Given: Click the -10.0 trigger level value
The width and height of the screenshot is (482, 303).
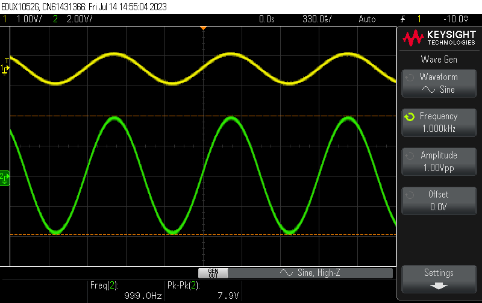Looking at the screenshot, I should (455, 19).
